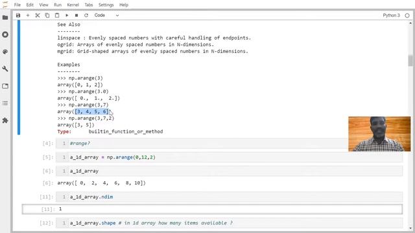415x233 pixels.
Task: Click the blue collapser bar beside the docstring output
Action: pyautogui.click(x=19, y=78)
